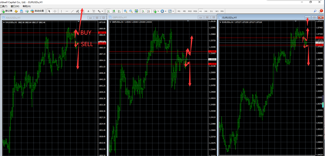This screenshot has height=156, width=325.
Task: Select the cursor arrow tool
Action: 50,11
